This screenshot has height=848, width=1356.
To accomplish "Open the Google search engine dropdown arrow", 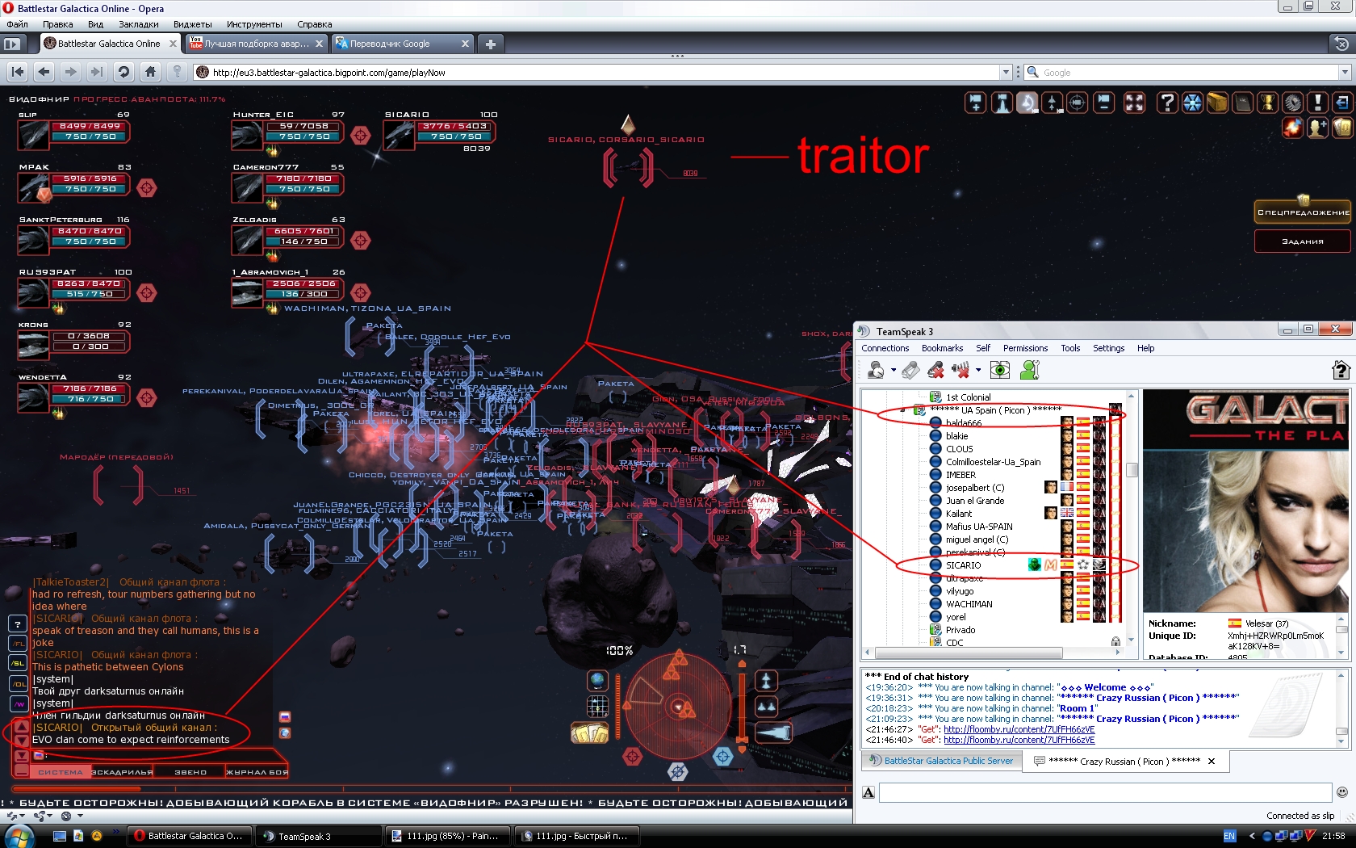I will tap(1345, 72).
